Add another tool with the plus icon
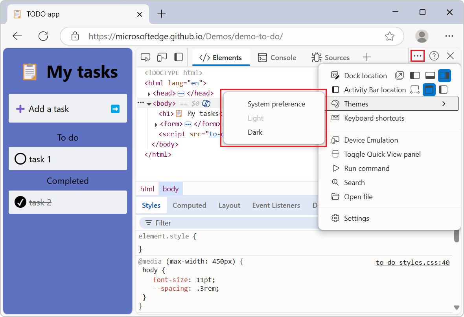 (366, 57)
